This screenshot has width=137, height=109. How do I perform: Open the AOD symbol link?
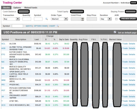click(3, 48)
